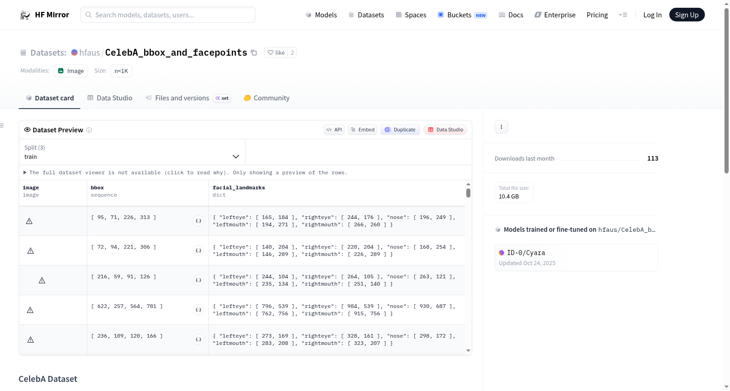
Task: Click the like count 2
Action: coord(292,53)
